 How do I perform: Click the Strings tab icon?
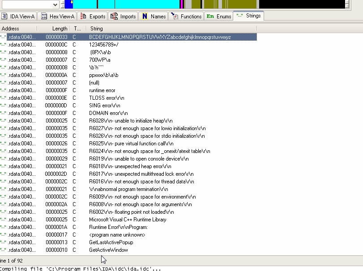[240, 16]
